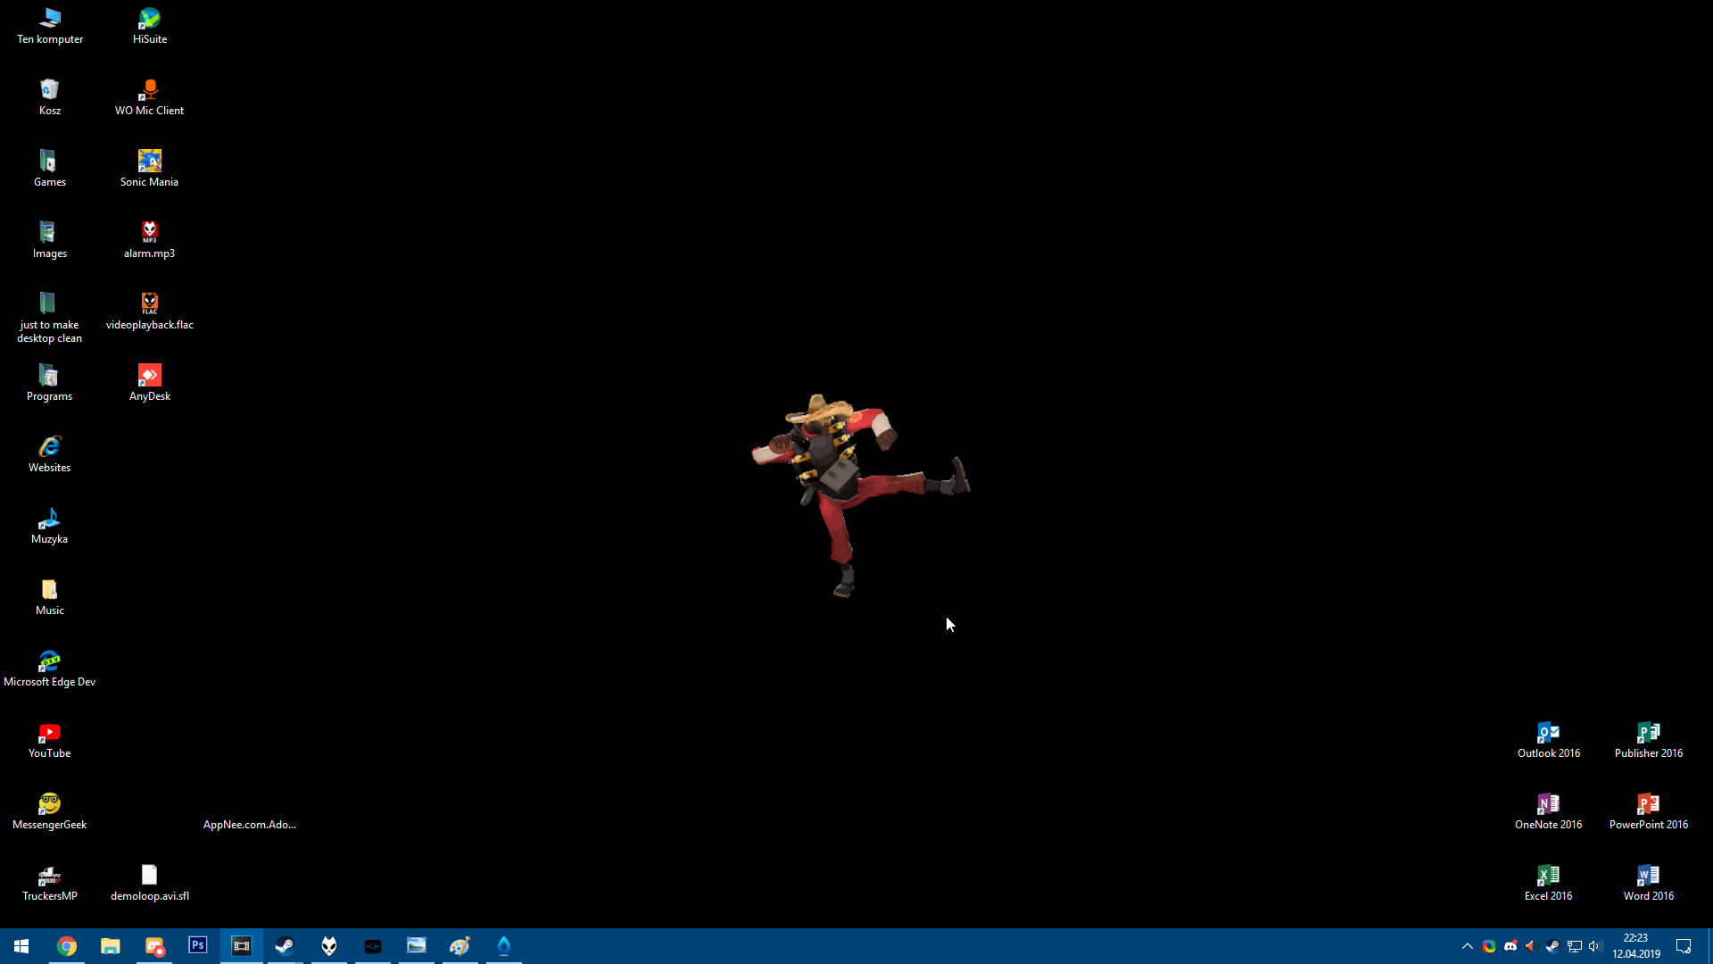Select the Publisher 2016 shortcut

tap(1649, 739)
